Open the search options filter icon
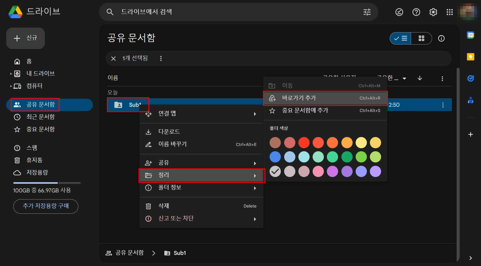 pyautogui.click(x=367, y=12)
